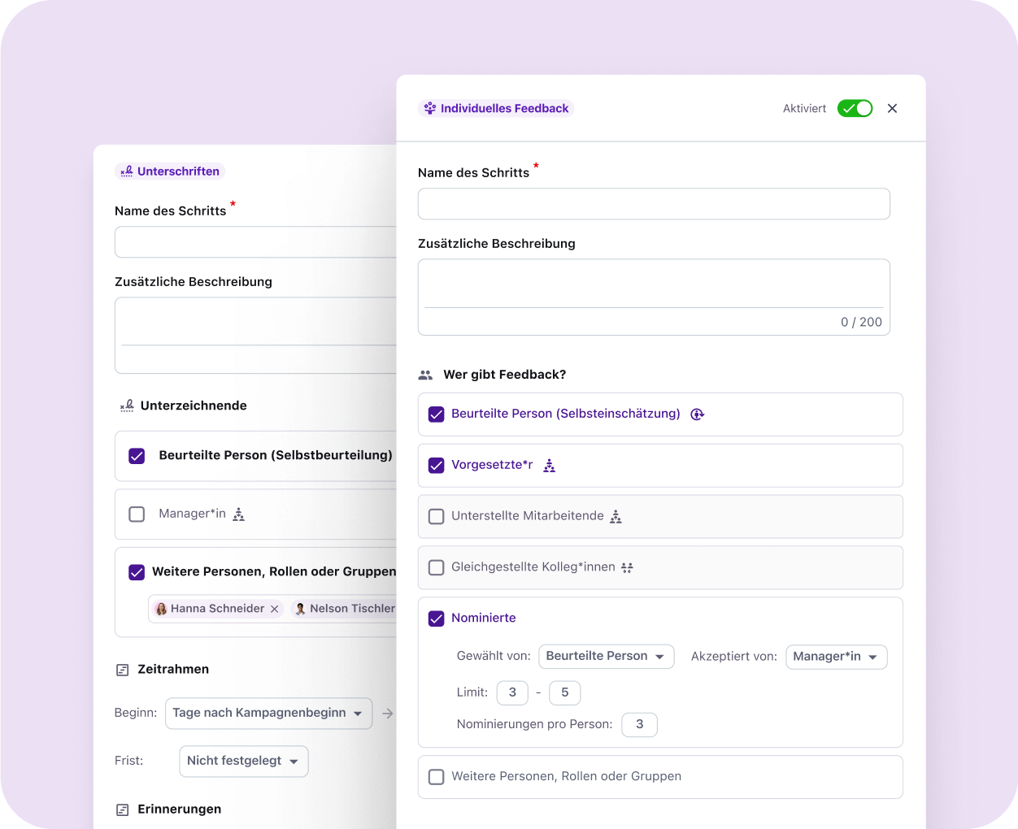Click the Individuelles Feedback step tag

coord(496,108)
